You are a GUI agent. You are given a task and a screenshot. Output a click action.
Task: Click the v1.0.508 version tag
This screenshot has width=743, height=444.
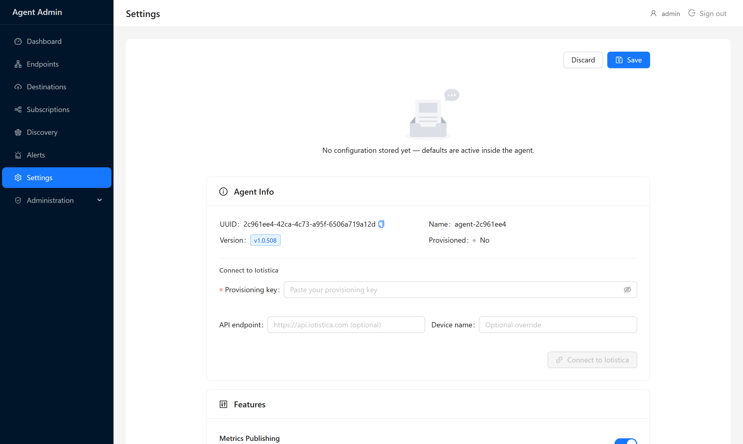point(265,240)
